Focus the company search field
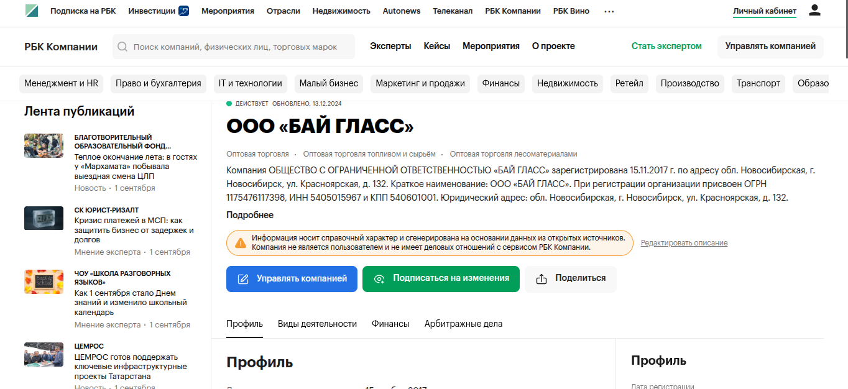 click(x=234, y=47)
